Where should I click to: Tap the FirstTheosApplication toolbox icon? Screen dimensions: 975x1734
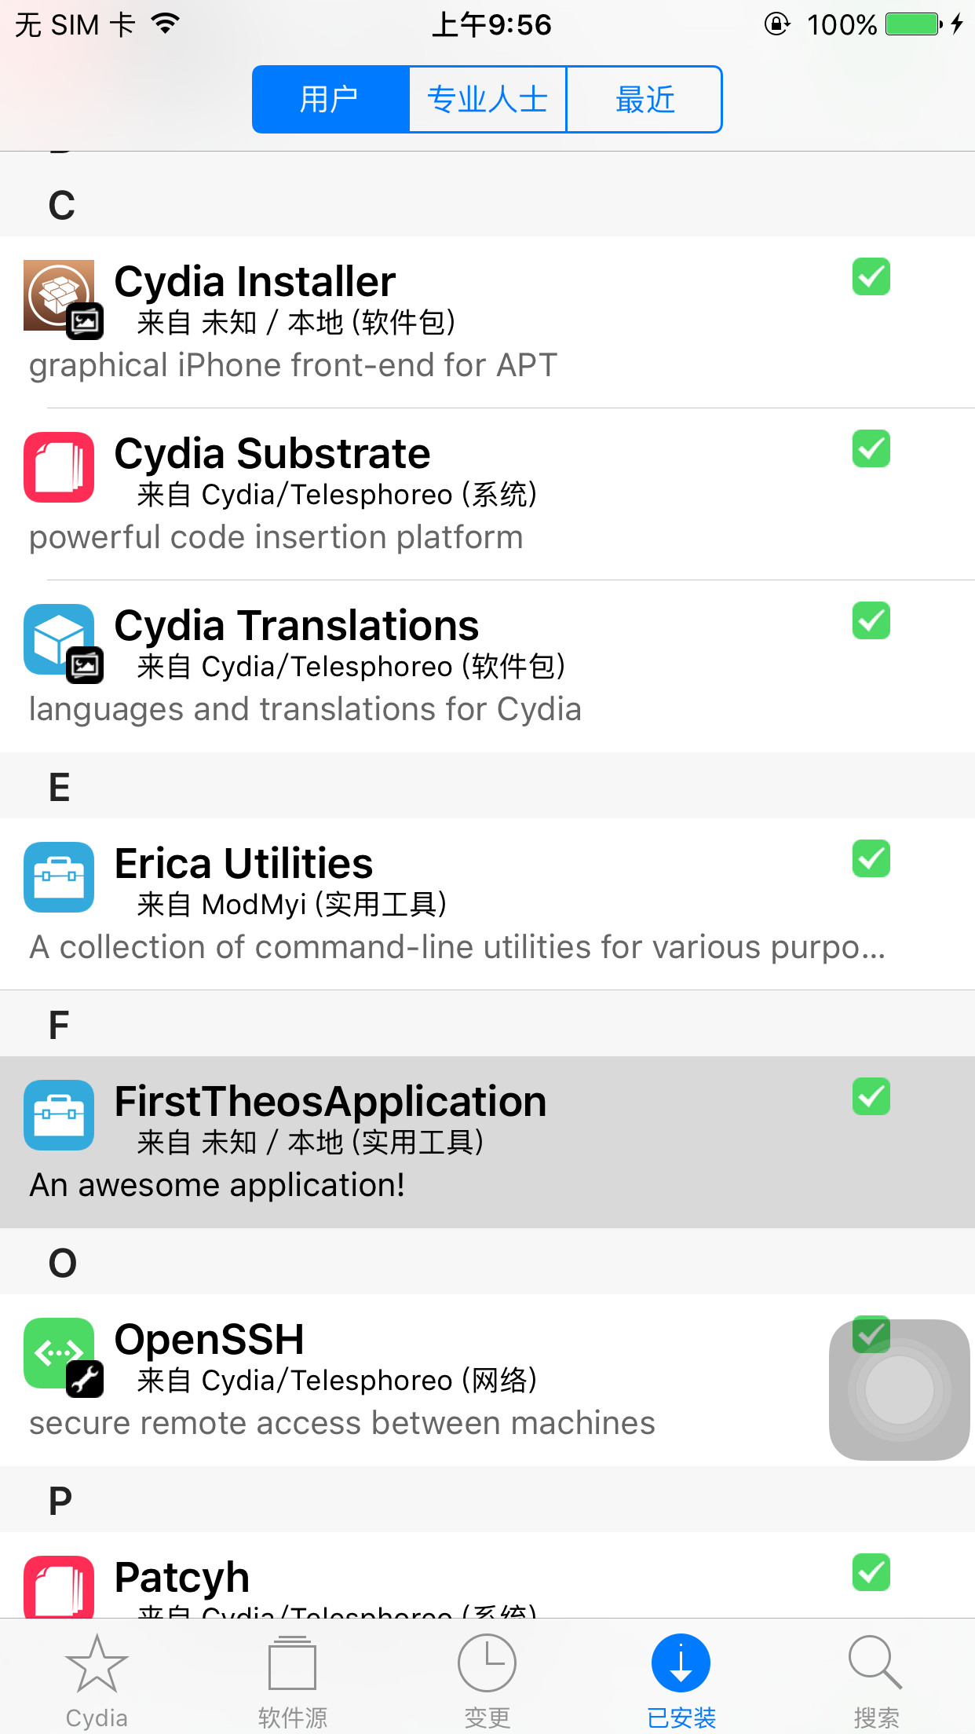pos(59,1115)
